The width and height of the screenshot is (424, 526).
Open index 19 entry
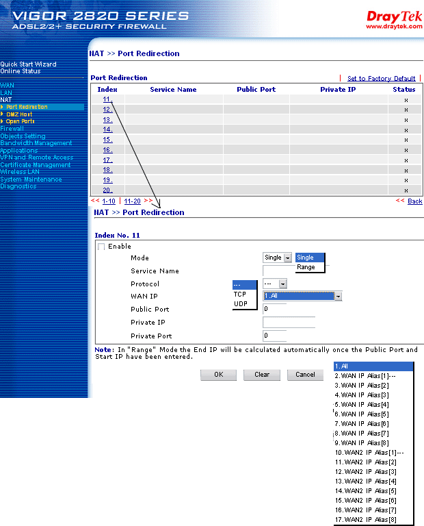point(107,180)
